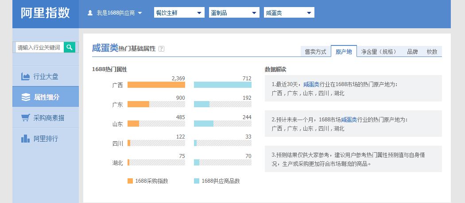Image resolution: width=465 pixels, height=203 pixels.
Task: Switch to the 售卖方式 tab
Action: (315, 52)
